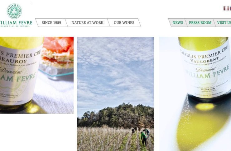Click the vineyard workers in green jackets
This screenshot has width=231, height=151.
pos(142,137)
